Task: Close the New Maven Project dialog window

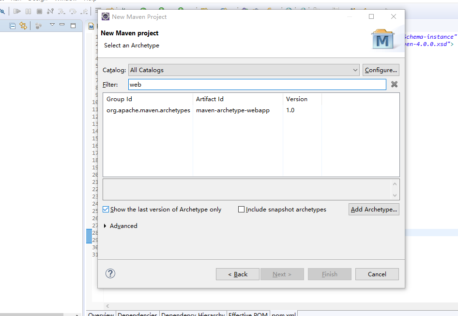Action: pos(394,16)
